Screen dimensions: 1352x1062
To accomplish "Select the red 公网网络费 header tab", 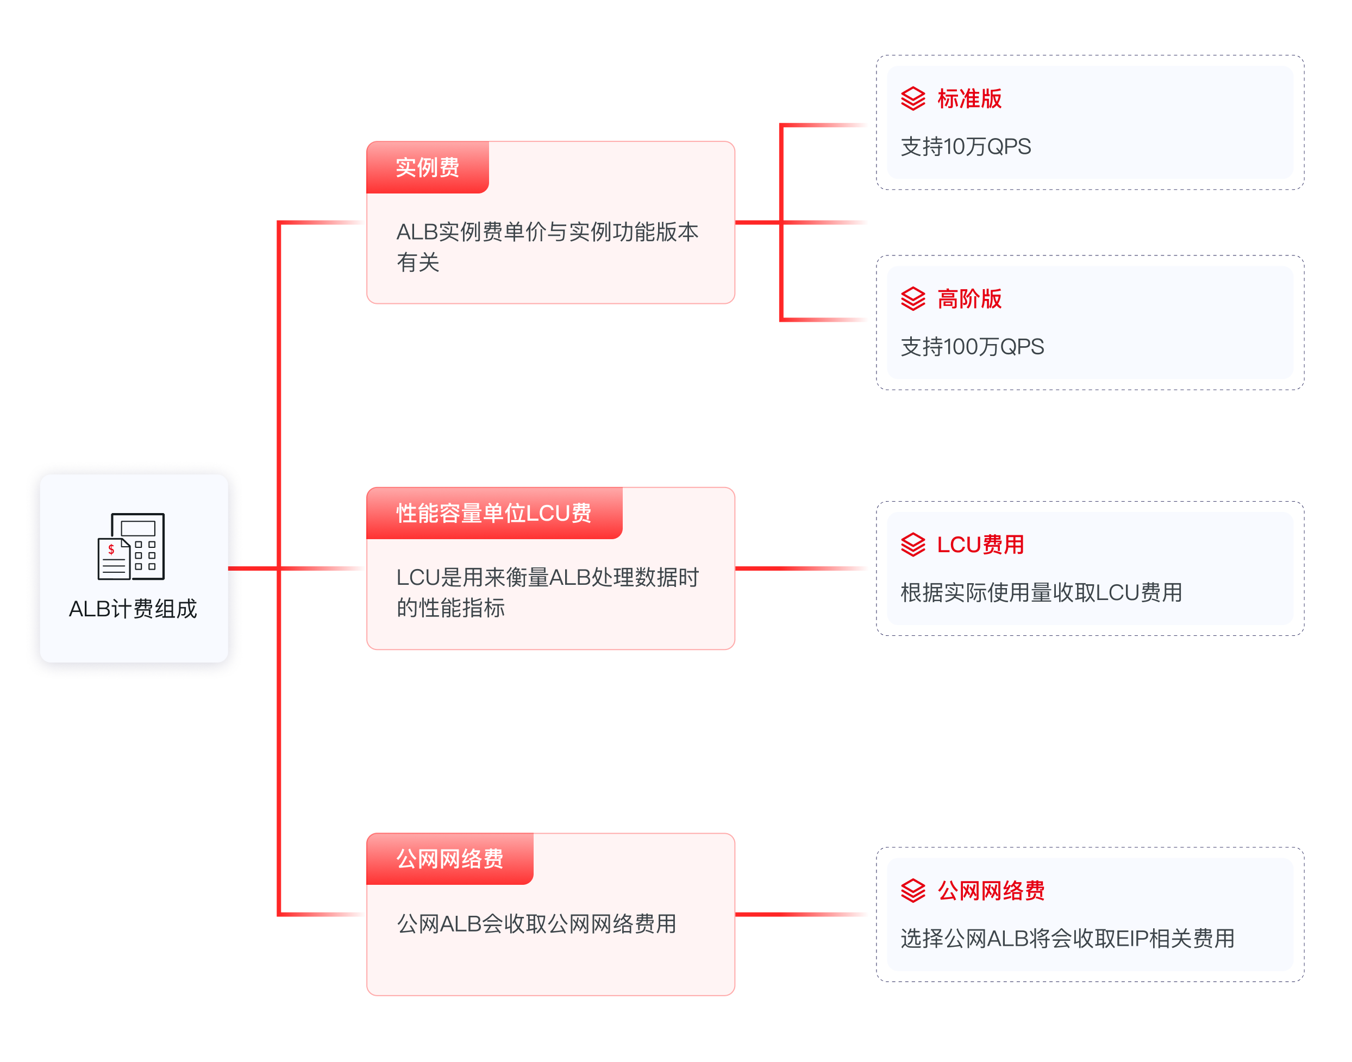I will pyautogui.click(x=449, y=859).
